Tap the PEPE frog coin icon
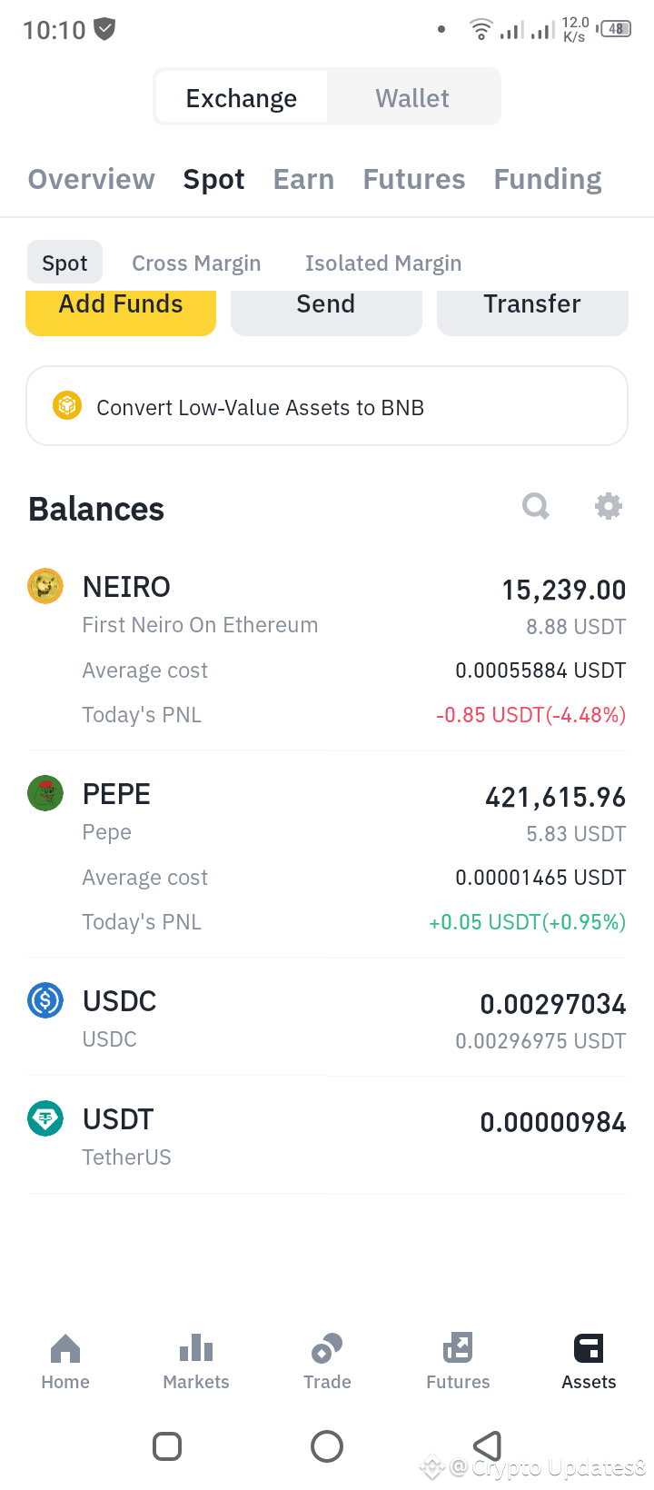Viewport: 654px width, 1490px height. 45,793
